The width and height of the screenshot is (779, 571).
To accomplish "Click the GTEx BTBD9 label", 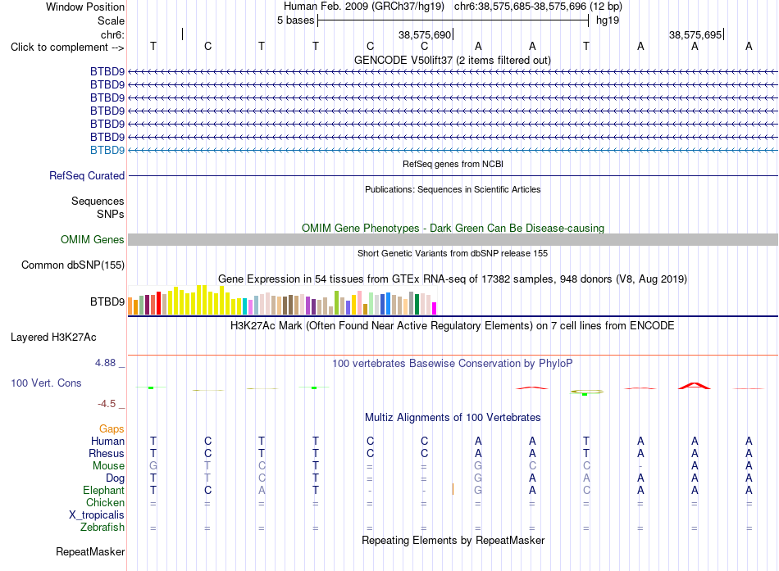I will (107, 302).
